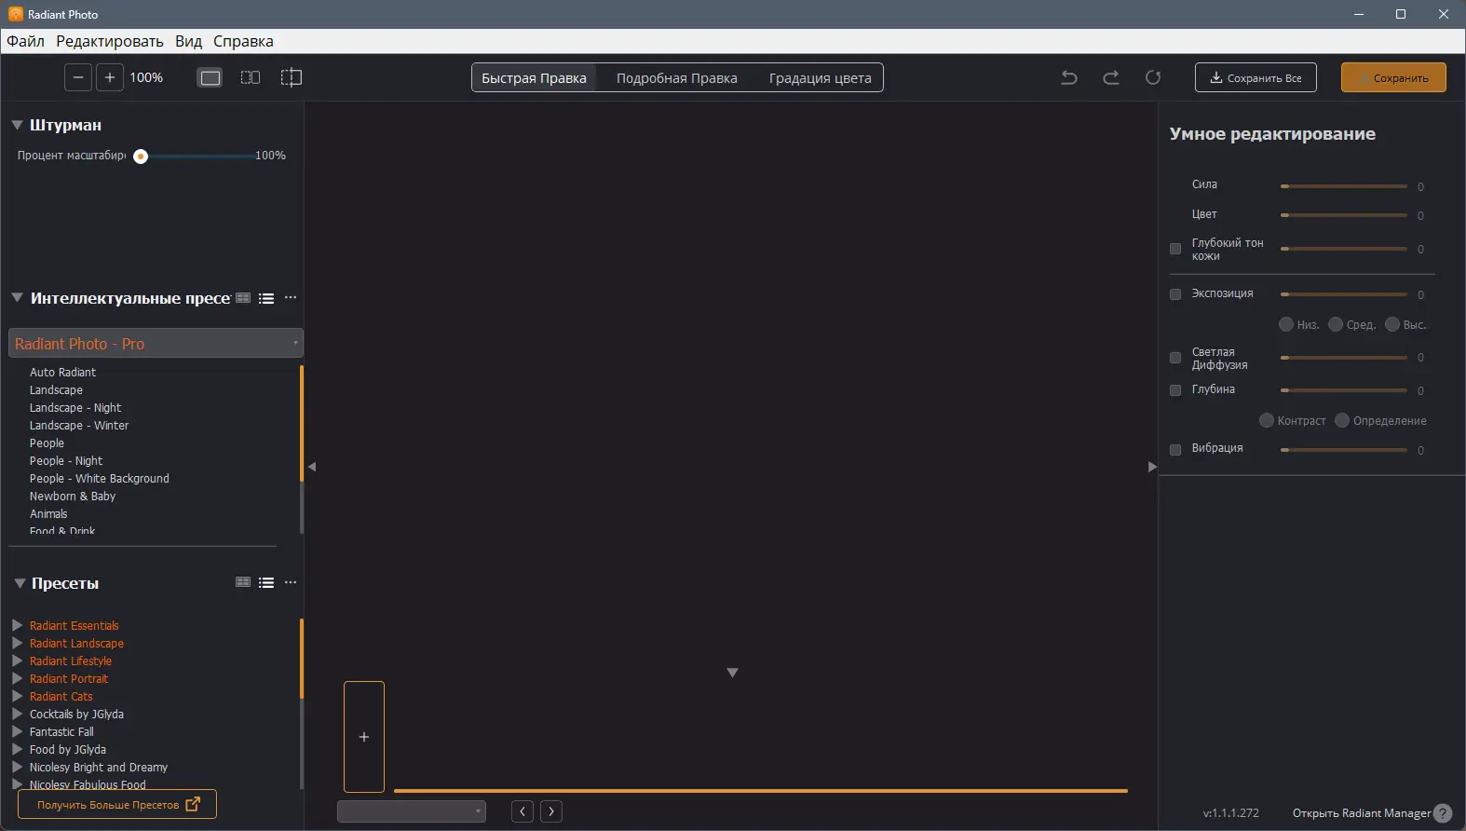Go to previous image in filmstrip
Screen dimensions: 1466x831
pyautogui.click(x=523, y=811)
